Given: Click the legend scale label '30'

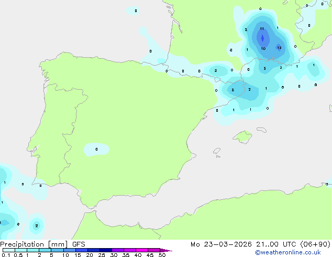Looking at the screenshot, I should [114, 255].
